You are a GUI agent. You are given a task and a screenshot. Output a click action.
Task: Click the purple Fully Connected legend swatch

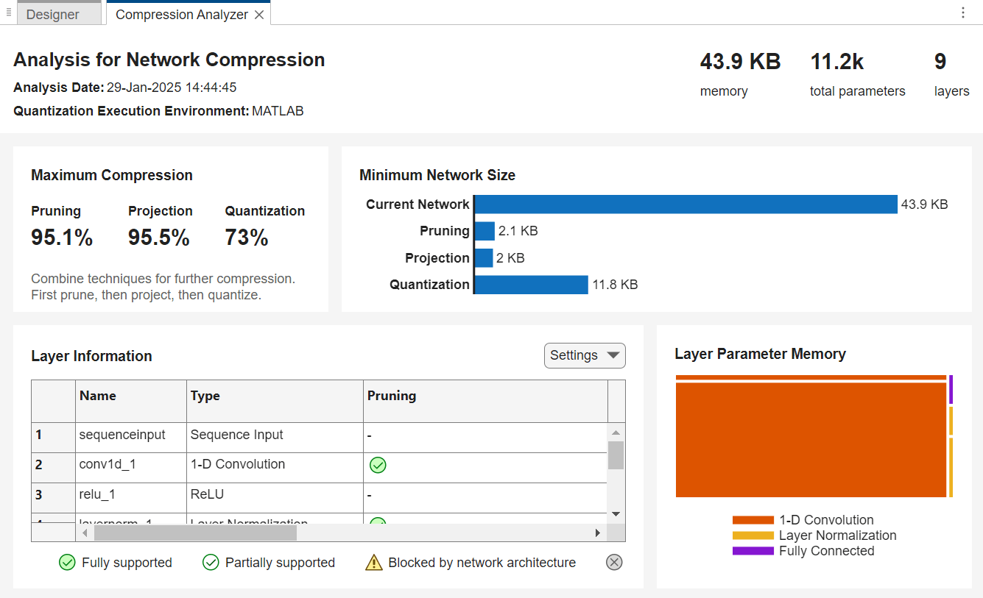pos(753,551)
